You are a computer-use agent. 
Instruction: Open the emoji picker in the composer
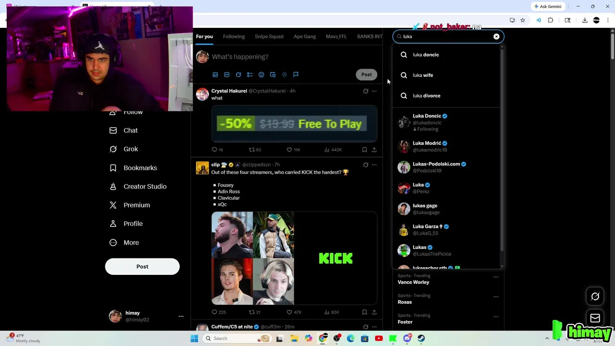(261, 74)
